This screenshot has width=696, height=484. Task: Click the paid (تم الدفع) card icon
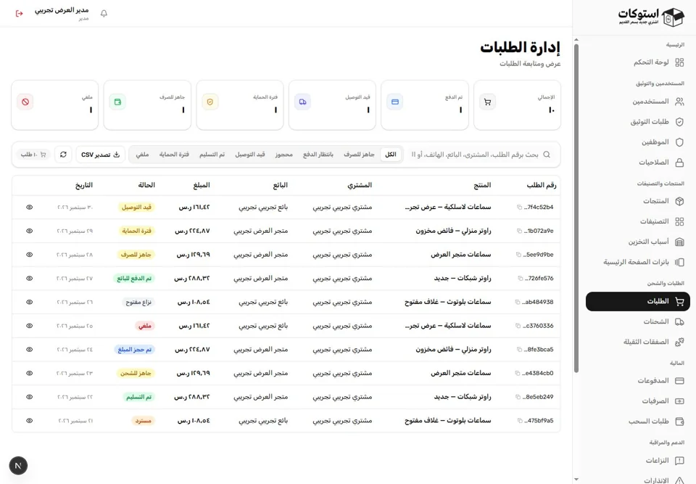[395, 102]
